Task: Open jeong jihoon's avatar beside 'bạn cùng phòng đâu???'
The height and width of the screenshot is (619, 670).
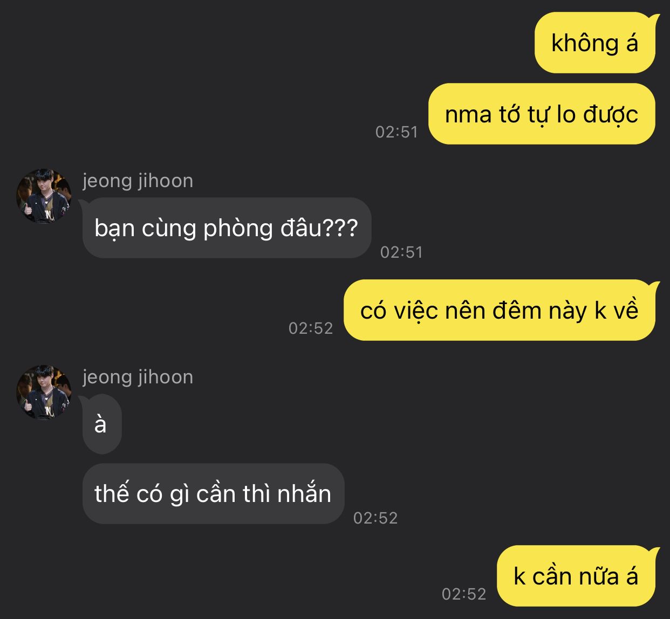Action: pos(44,196)
